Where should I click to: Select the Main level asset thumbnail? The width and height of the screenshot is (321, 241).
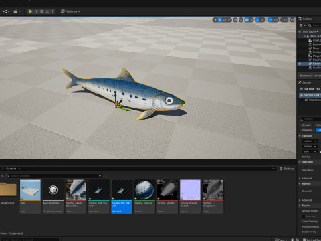coord(30,190)
